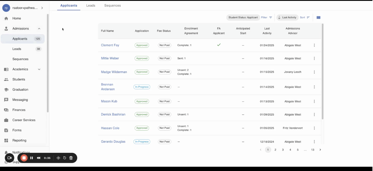
Task: Click Fritz Vandervort advisor cell
Action: click(x=293, y=128)
